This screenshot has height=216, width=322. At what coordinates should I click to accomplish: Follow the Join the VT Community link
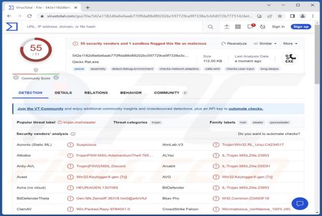click(x=40, y=109)
